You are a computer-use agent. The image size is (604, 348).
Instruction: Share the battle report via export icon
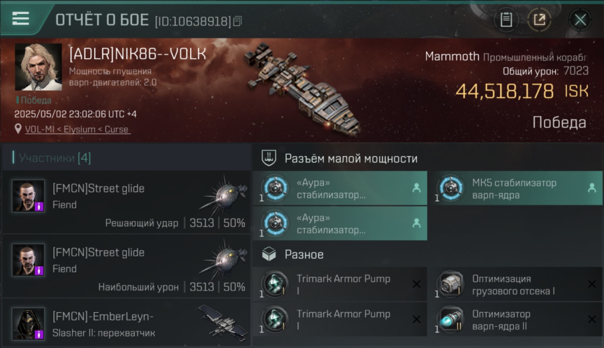coord(539,20)
